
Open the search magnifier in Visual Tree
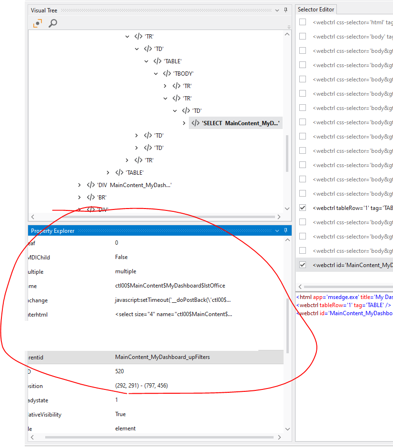52,22
